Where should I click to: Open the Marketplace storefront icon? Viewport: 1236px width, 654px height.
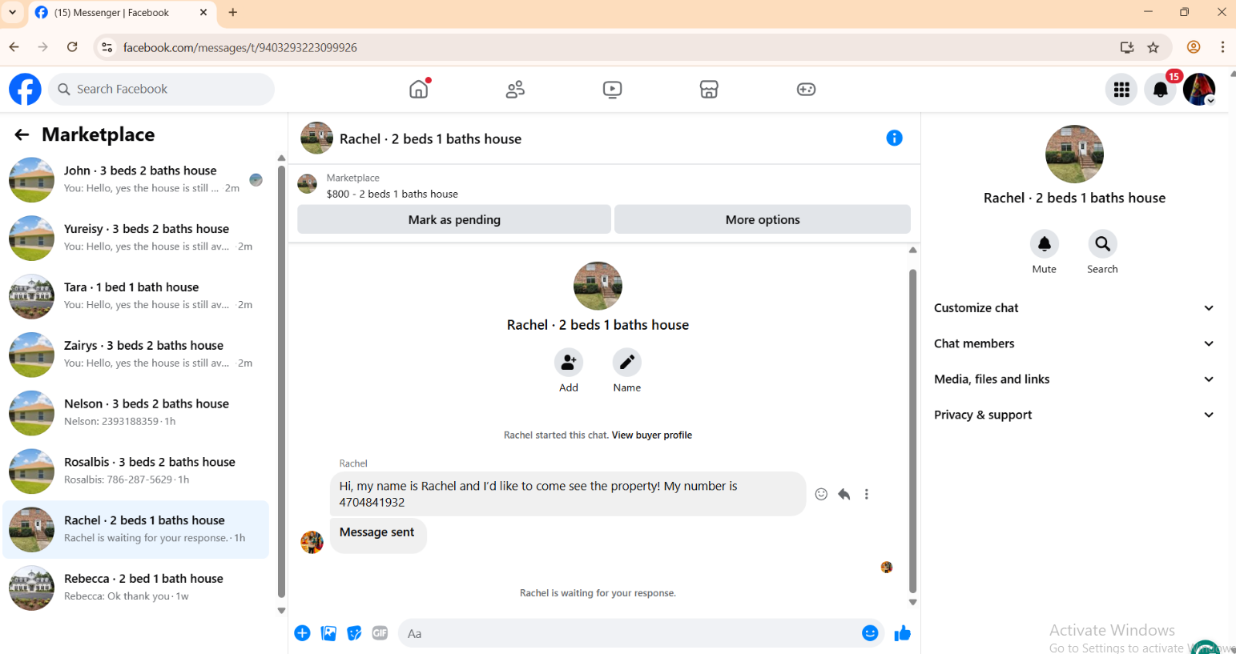pos(709,89)
